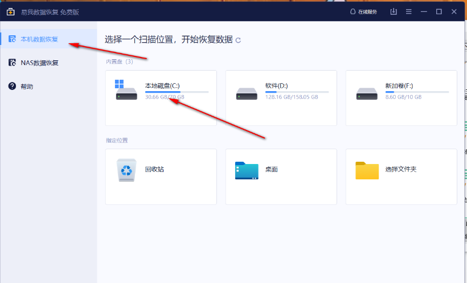Click the NAS数据恢复 sidebar icon
The image size is (467, 283).
pos(12,63)
